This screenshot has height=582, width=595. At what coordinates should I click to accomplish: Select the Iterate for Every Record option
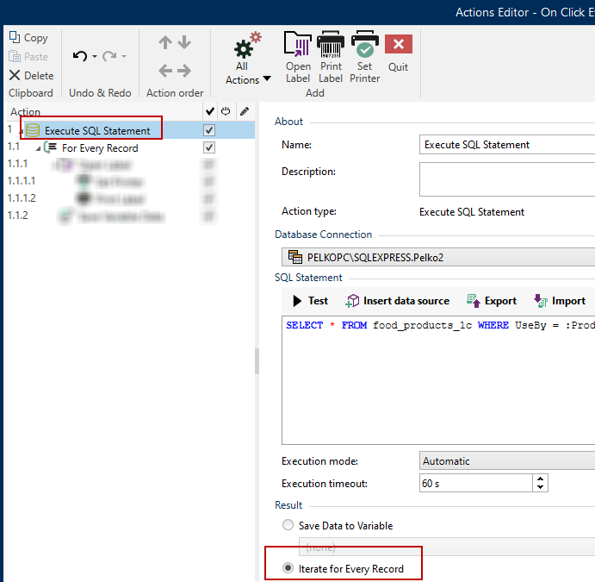pyautogui.click(x=288, y=569)
